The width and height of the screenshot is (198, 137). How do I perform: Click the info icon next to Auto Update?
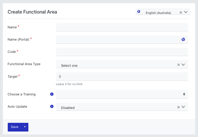click(x=52, y=106)
